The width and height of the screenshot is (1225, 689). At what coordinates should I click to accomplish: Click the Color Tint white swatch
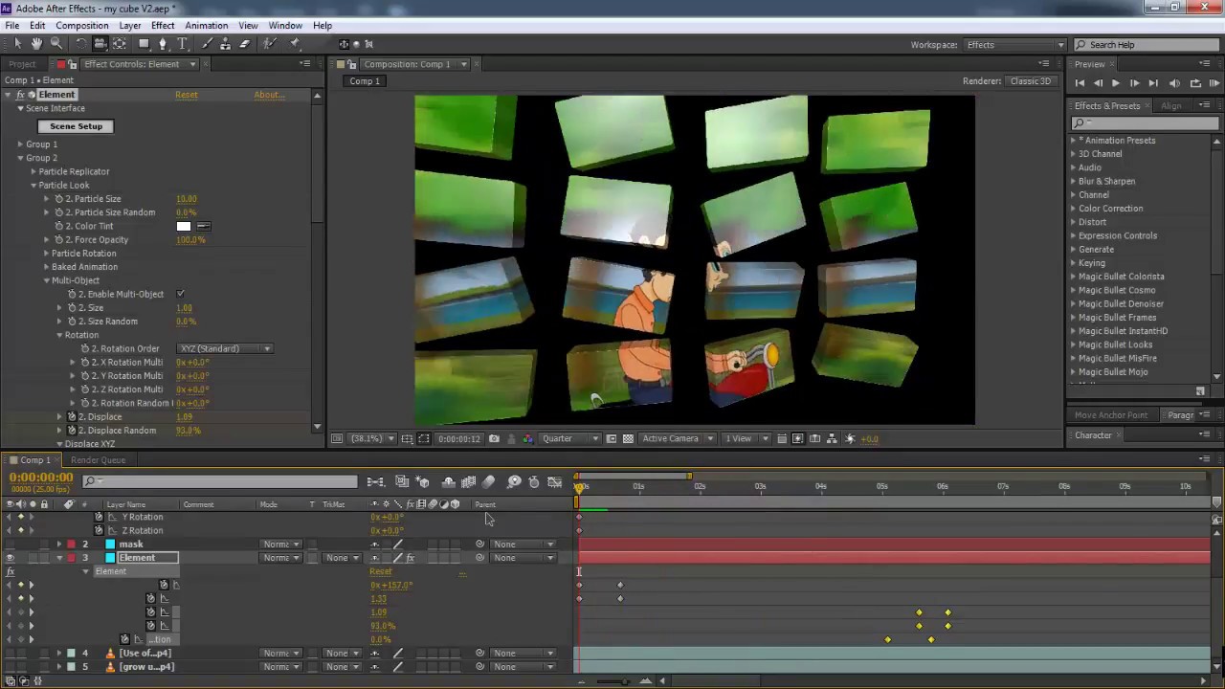point(184,226)
